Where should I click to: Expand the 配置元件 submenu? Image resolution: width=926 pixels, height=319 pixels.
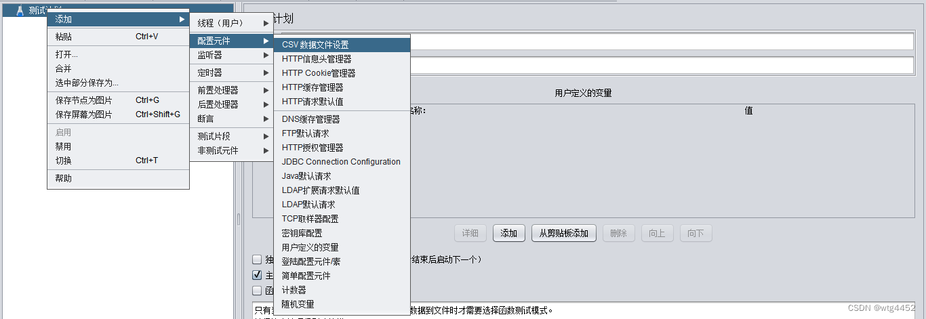point(231,41)
